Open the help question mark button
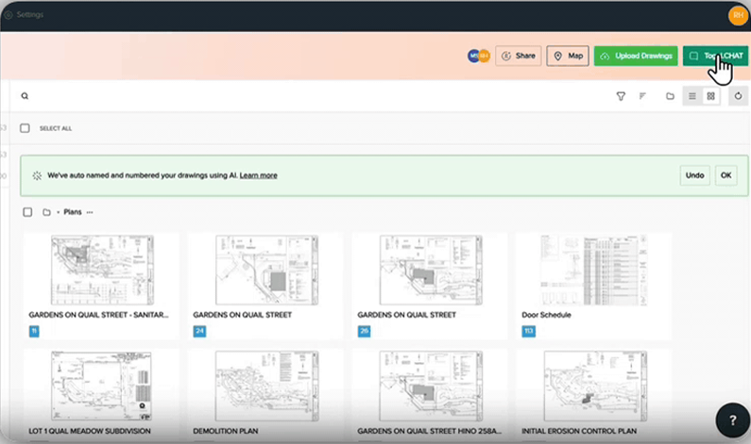Screen dimensions: 751x444 coord(732,420)
